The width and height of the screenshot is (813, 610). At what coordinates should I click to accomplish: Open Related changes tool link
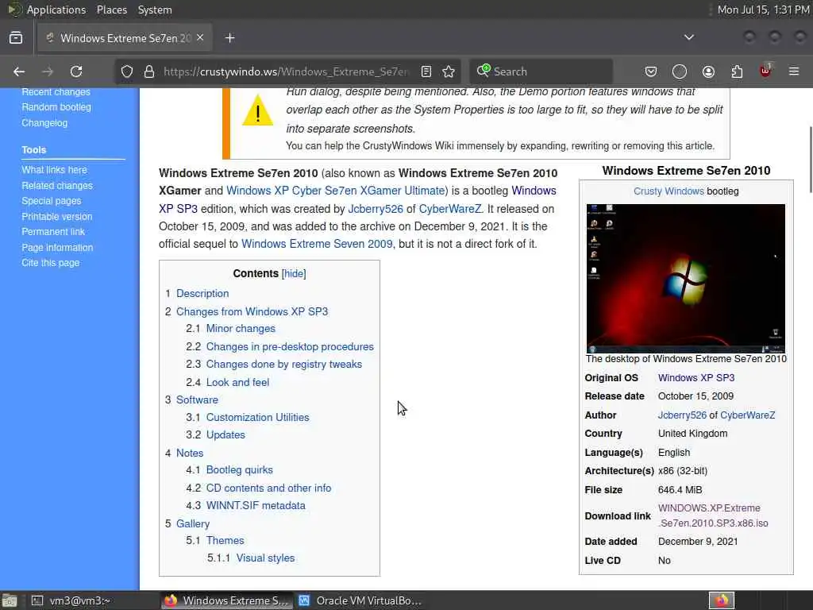(x=57, y=185)
